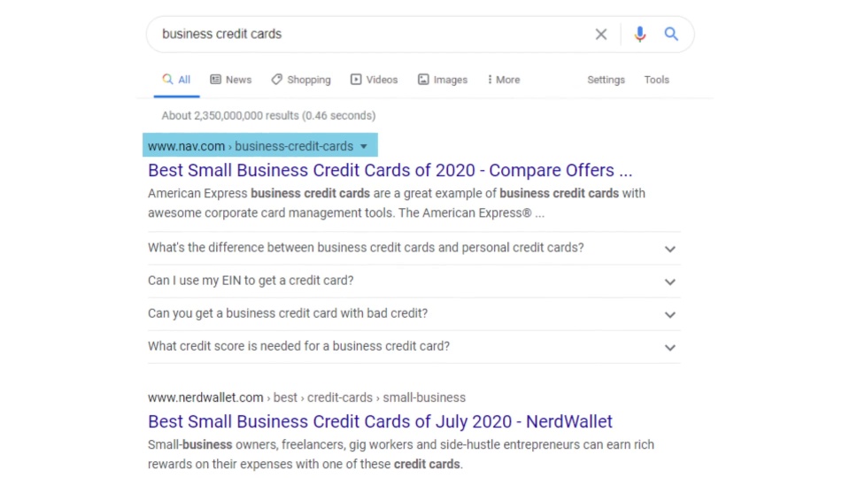850x478 pixels.
Task: Expand the bad credit question
Action: (413, 314)
